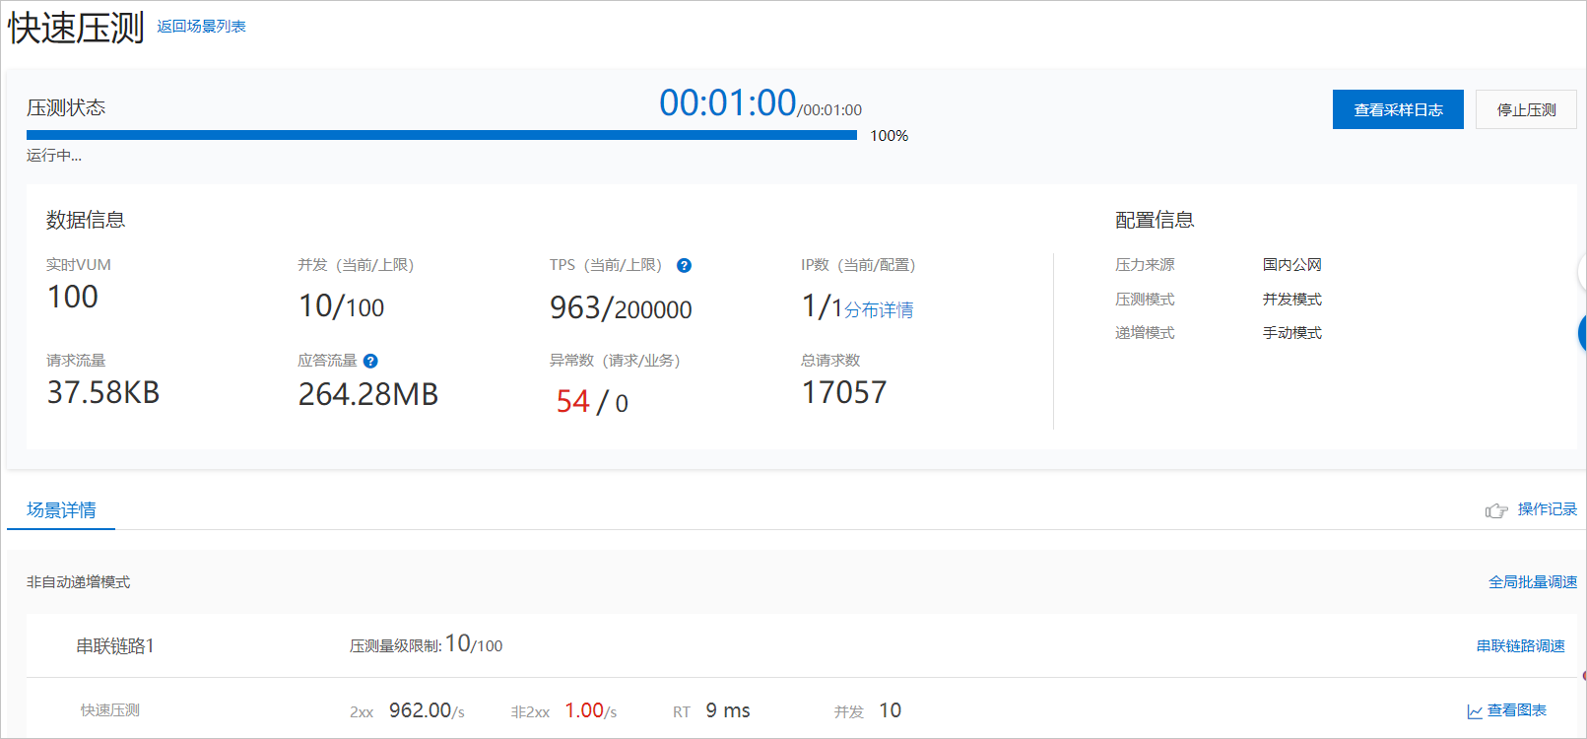Click the 100% progress label
1587x739 pixels.
889,136
